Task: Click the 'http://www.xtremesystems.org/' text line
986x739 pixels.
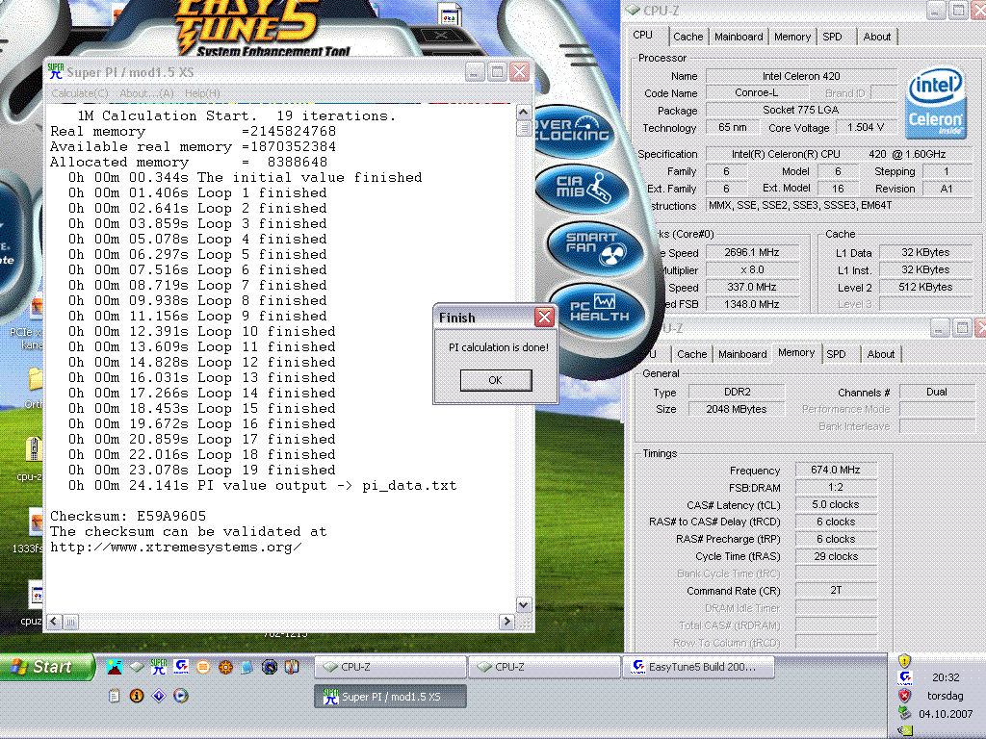Action: coord(176,547)
